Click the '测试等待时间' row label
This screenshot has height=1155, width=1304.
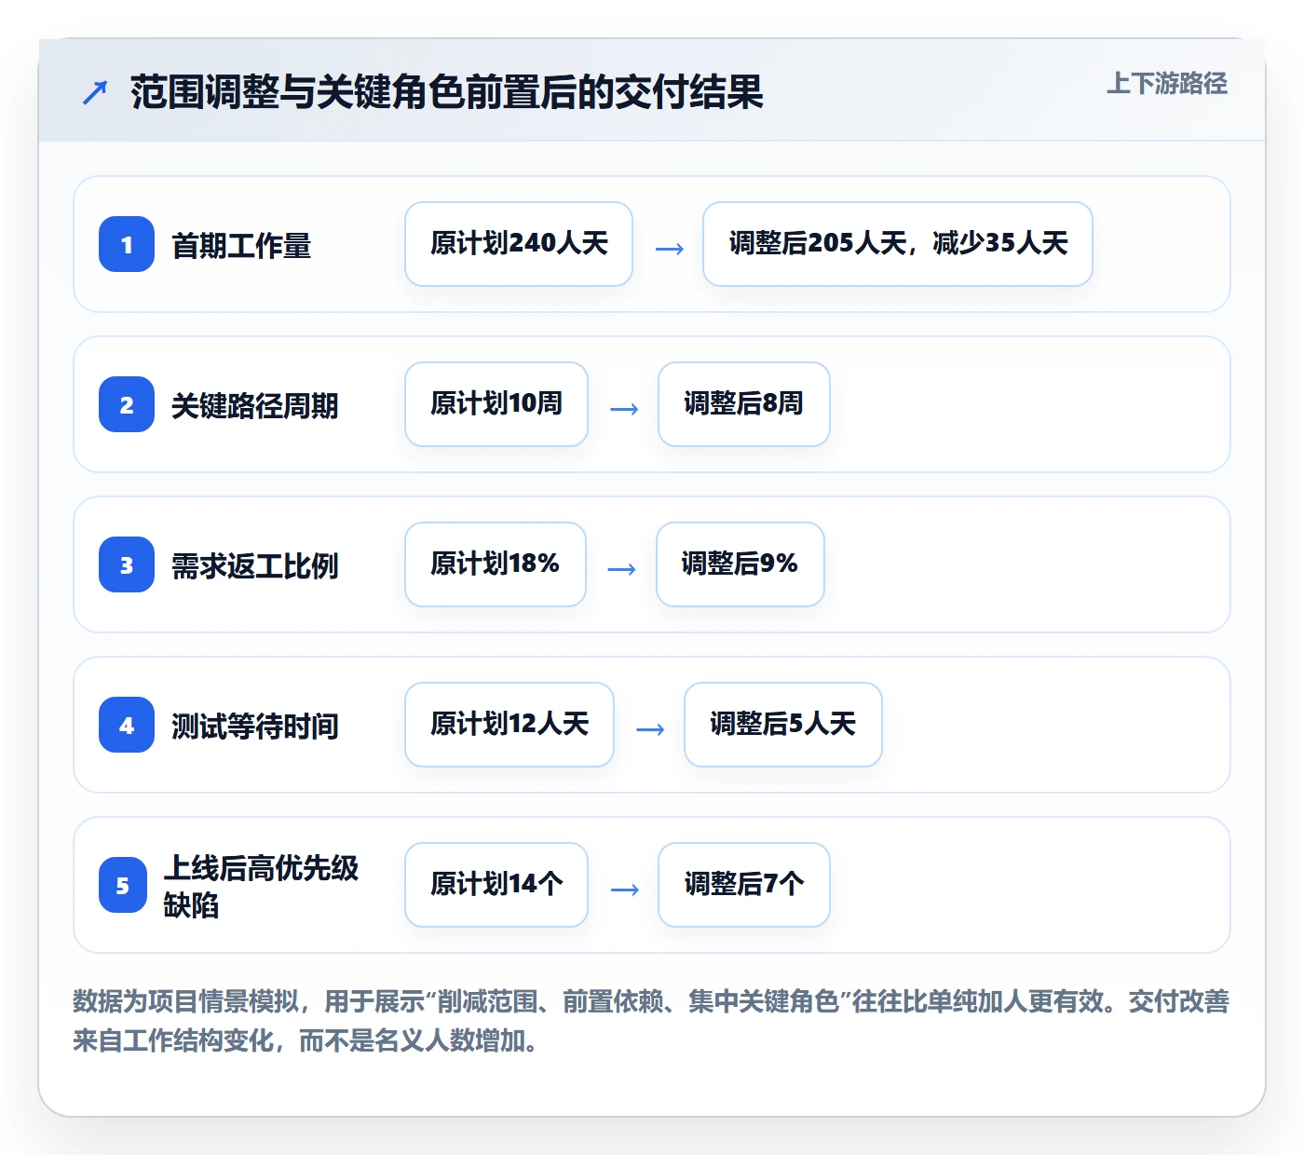tap(254, 727)
